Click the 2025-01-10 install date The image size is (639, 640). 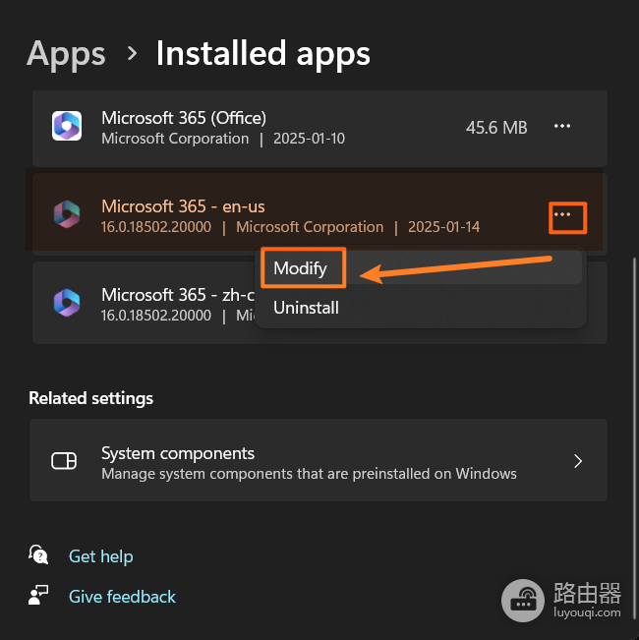coord(309,139)
